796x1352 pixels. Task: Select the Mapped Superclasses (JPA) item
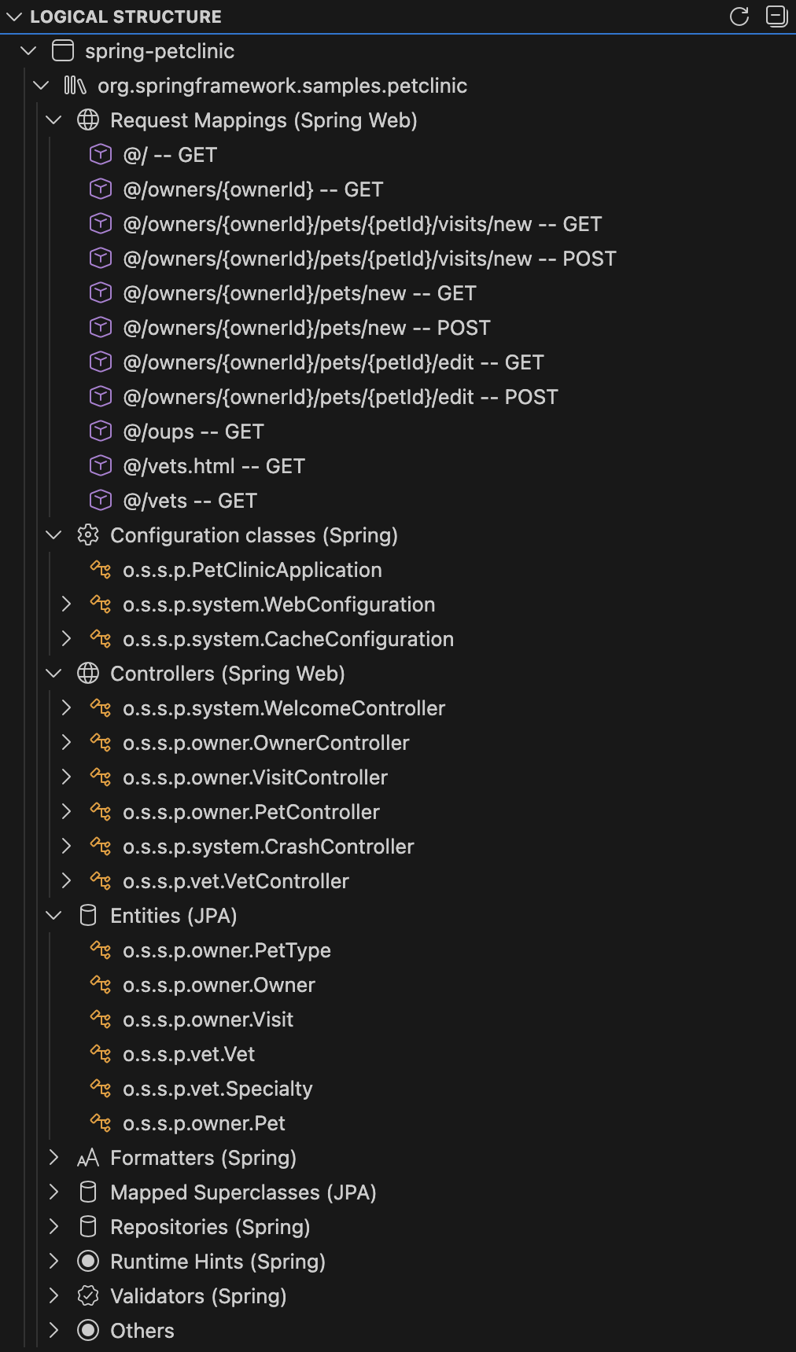[243, 1192]
